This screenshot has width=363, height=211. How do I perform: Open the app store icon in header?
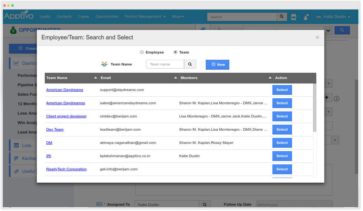tap(294, 17)
